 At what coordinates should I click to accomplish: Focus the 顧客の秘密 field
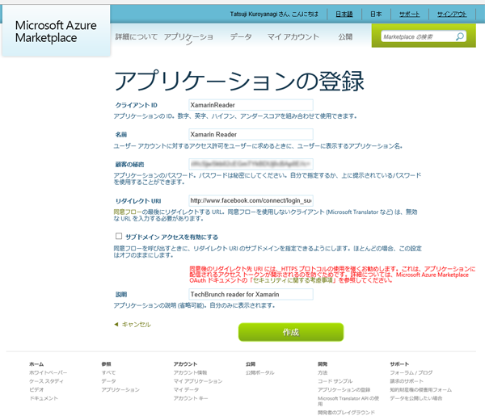(251, 164)
